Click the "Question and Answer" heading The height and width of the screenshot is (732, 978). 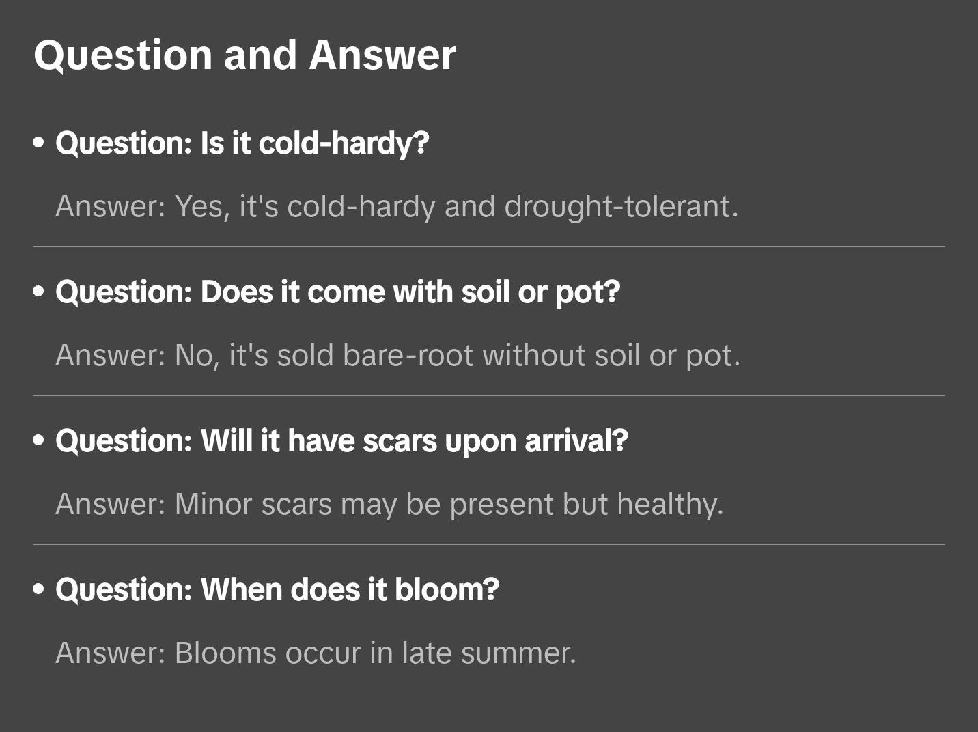pos(244,55)
